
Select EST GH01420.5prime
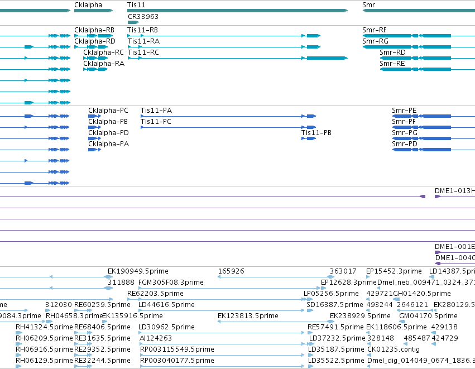(x=421, y=294)
